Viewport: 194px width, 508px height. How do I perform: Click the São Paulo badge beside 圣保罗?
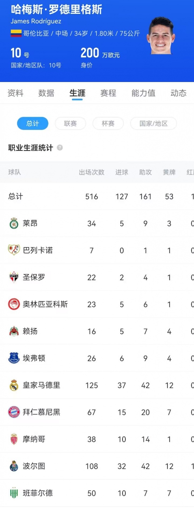[14, 277]
